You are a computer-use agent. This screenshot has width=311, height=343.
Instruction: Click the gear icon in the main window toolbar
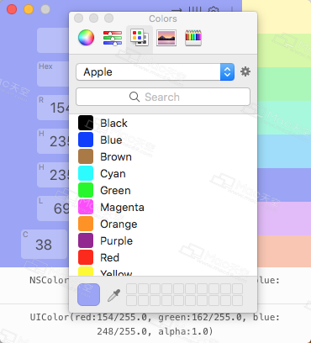213,11
